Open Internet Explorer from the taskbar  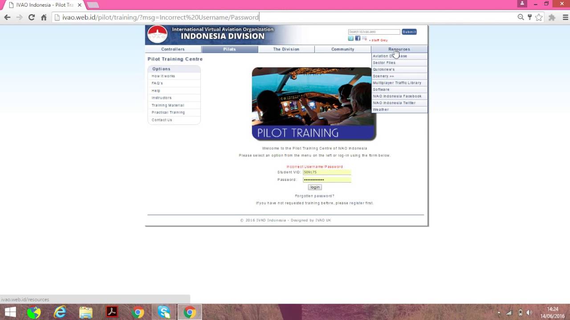[60, 312]
